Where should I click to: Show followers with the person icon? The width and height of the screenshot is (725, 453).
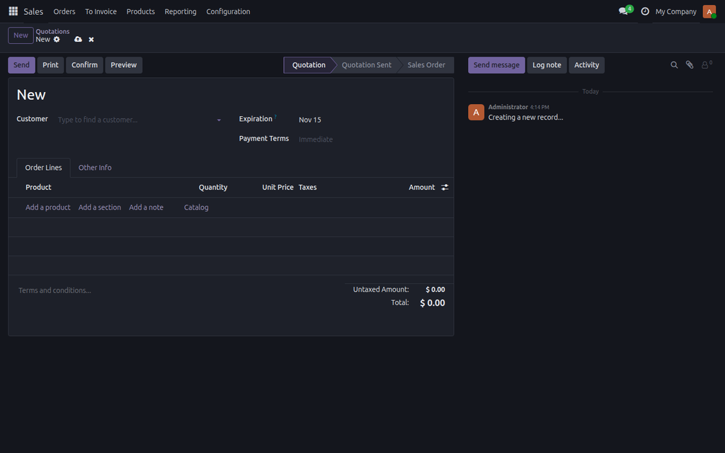coord(707,65)
